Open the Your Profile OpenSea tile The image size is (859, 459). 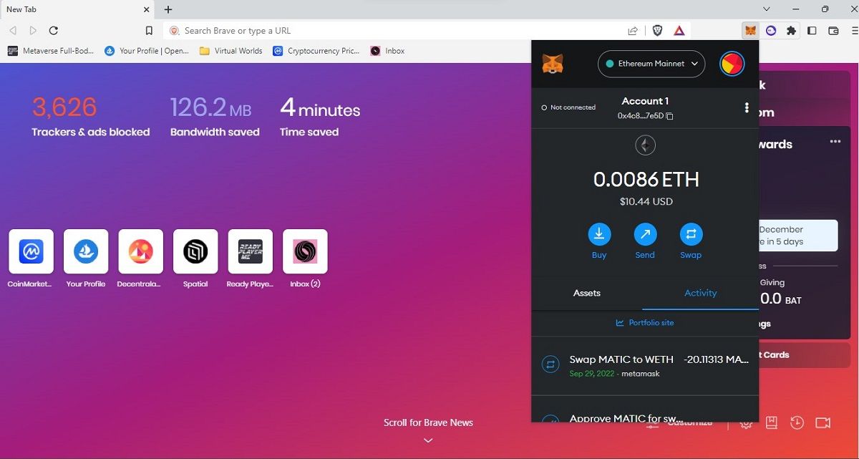coord(86,251)
